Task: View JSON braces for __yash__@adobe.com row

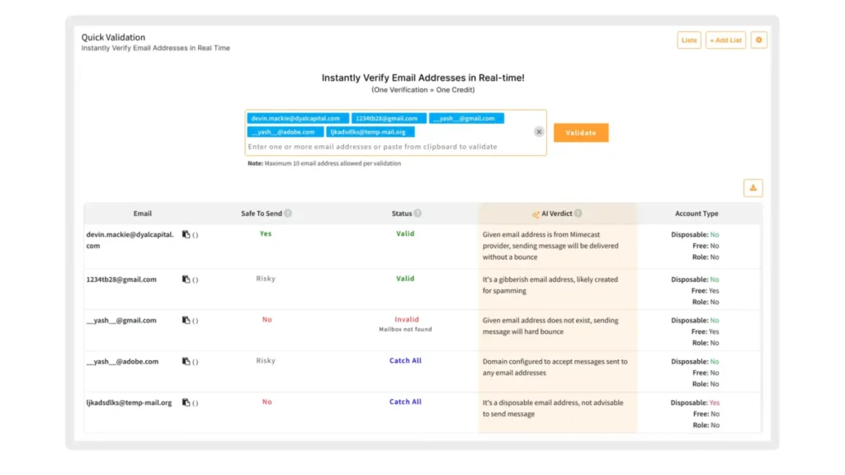Action: 195,362
